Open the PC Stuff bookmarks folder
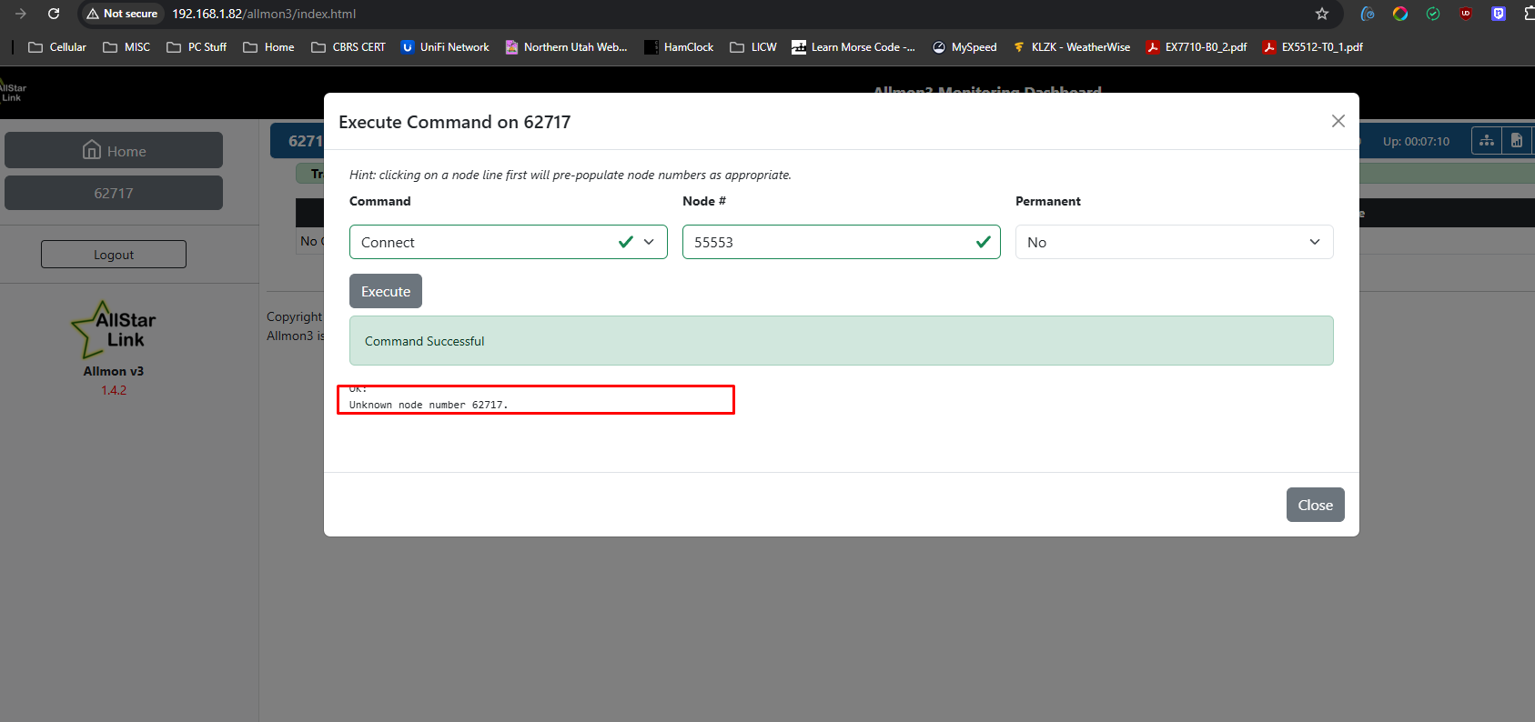The image size is (1535, 722). point(197,47)
